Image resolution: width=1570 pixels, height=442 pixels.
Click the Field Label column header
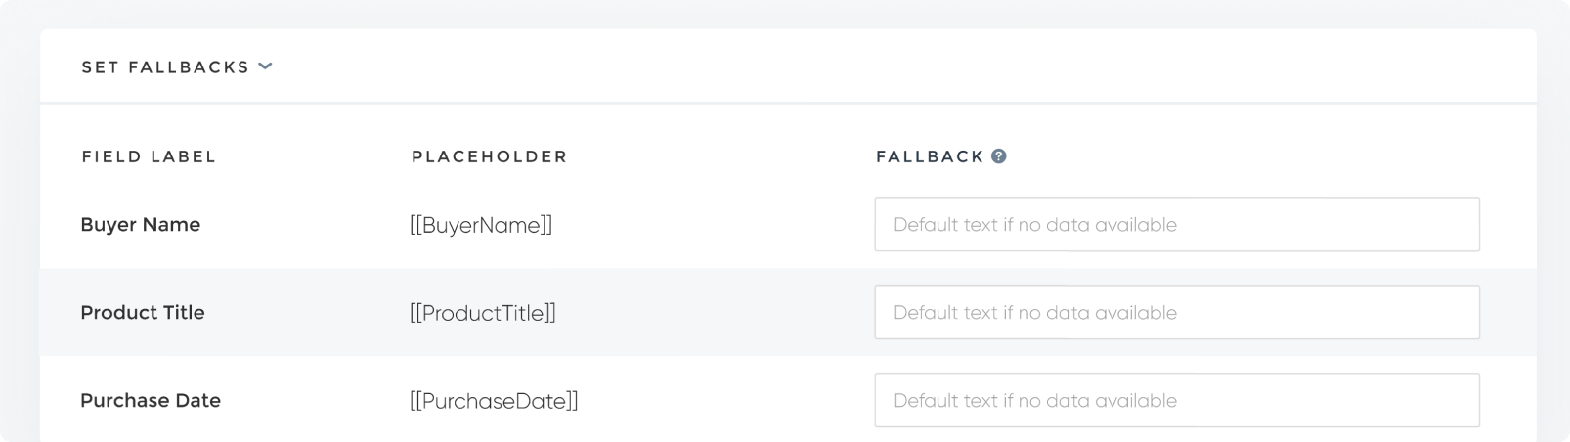[149, 156]
